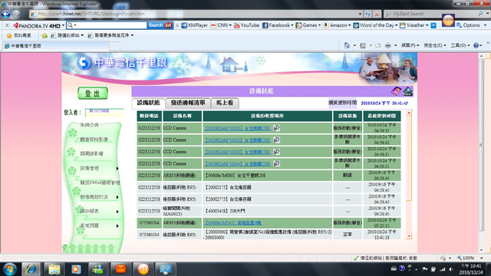Click the address bar refresh icon
The width and height of the screenshot is (491, 276).
coord(368,14)
